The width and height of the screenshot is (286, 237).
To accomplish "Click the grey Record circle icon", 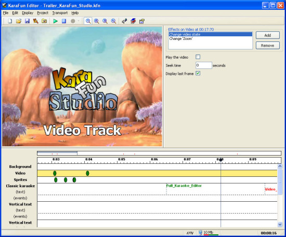I will (73, 21).
